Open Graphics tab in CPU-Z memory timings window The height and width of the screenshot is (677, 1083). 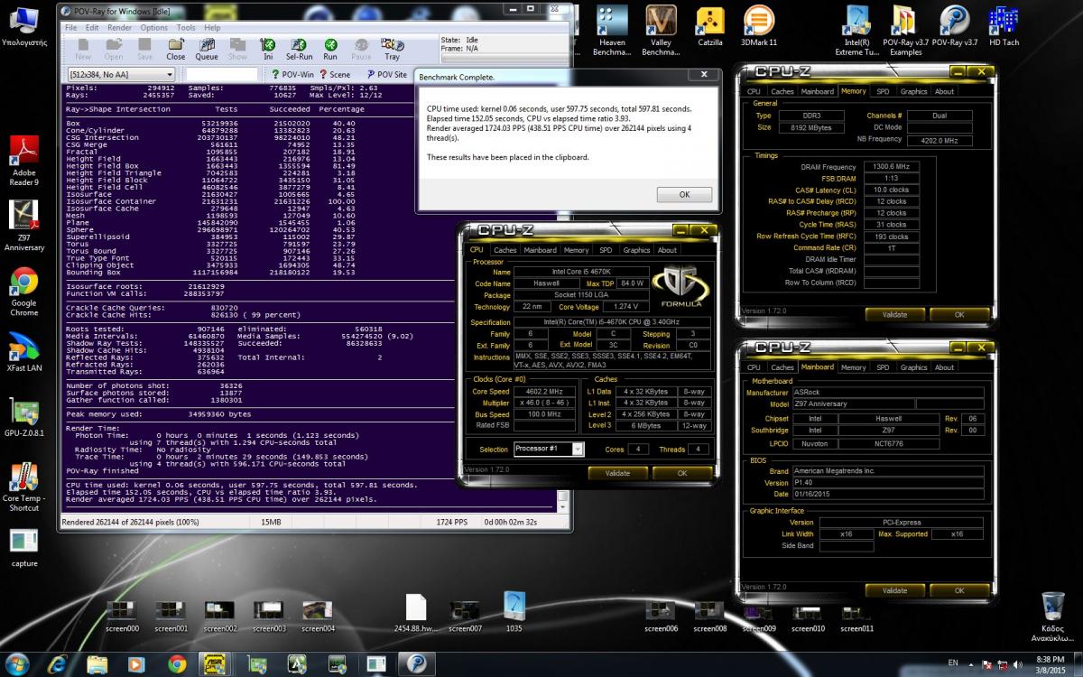click(913, 91)
